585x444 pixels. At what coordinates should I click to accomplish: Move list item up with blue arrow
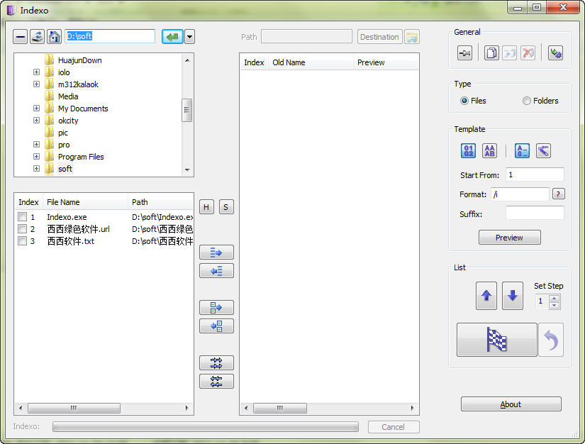tap(486, 296)
